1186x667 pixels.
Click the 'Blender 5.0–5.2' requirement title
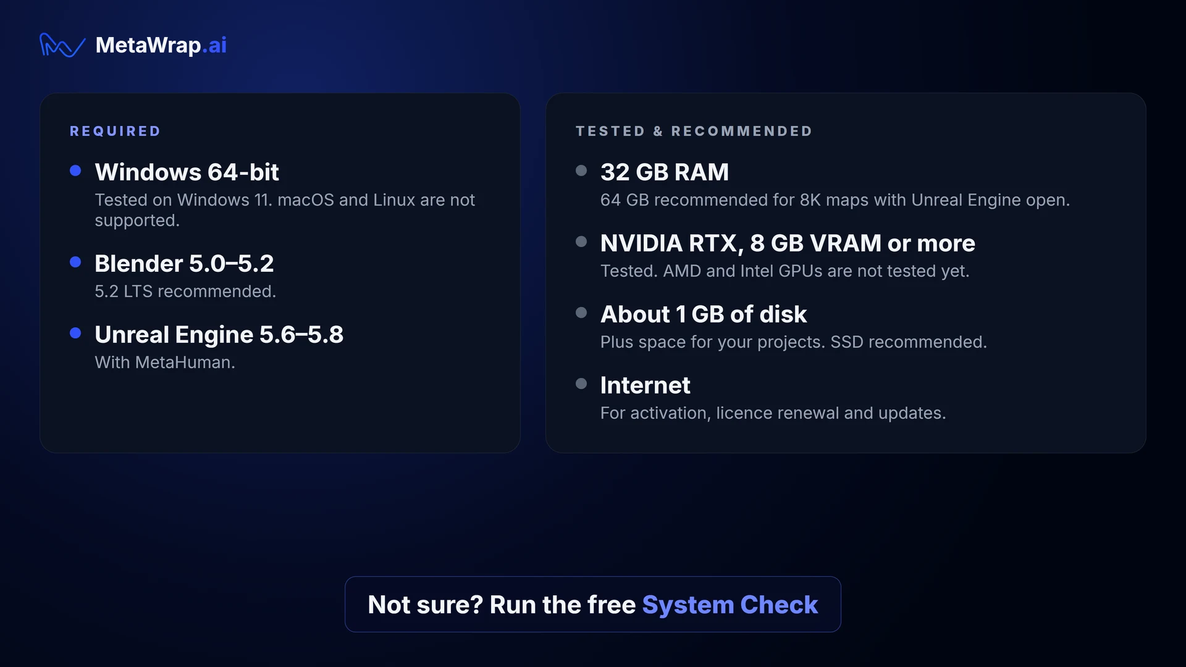pos(184,264)
